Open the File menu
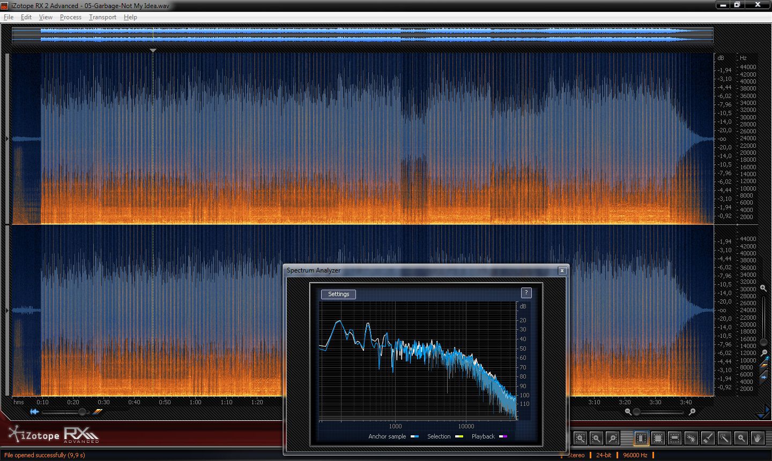The height and width of the screenshot is (461, 772). click(x=9, y=17)
